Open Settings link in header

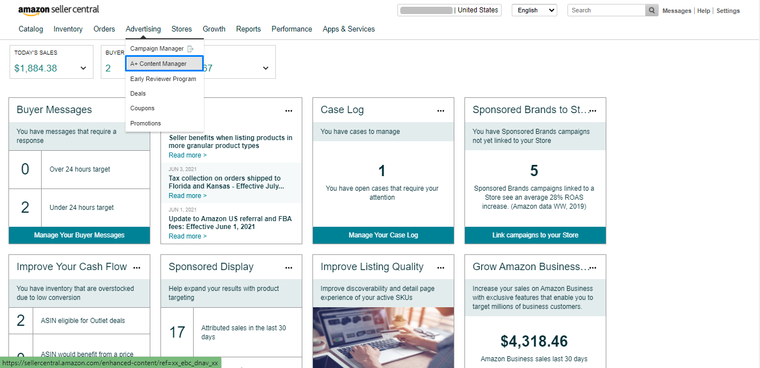[728, 11]
